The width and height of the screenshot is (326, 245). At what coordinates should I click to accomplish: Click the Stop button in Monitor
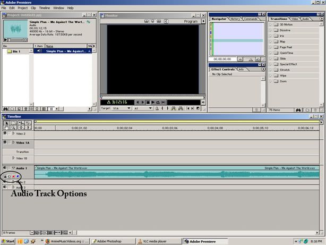(148, 102)
